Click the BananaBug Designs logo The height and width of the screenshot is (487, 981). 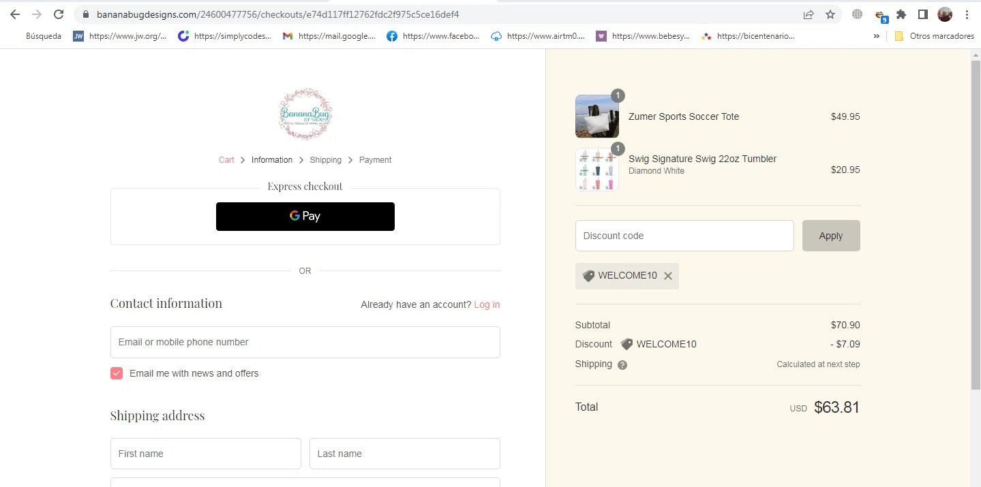click(x=305, y=114)
